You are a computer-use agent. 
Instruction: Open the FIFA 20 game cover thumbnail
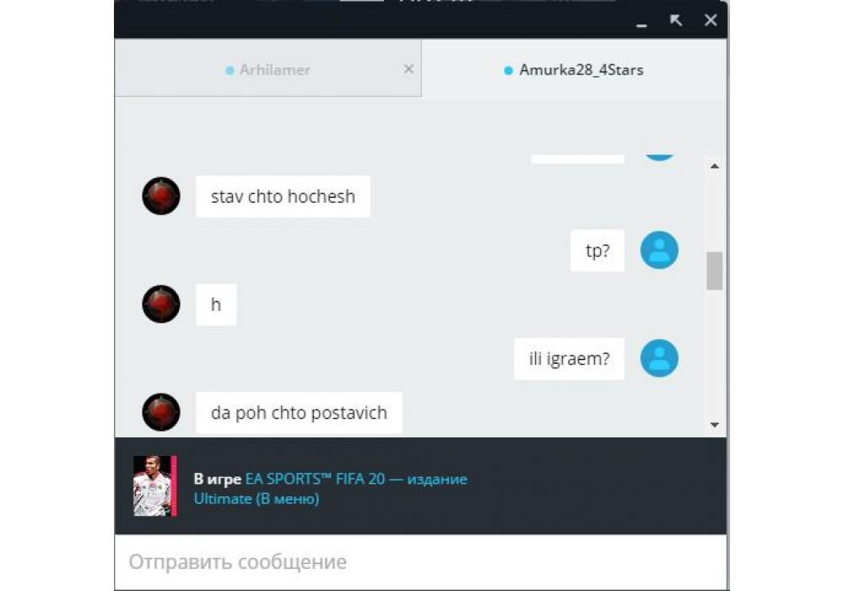155,486
